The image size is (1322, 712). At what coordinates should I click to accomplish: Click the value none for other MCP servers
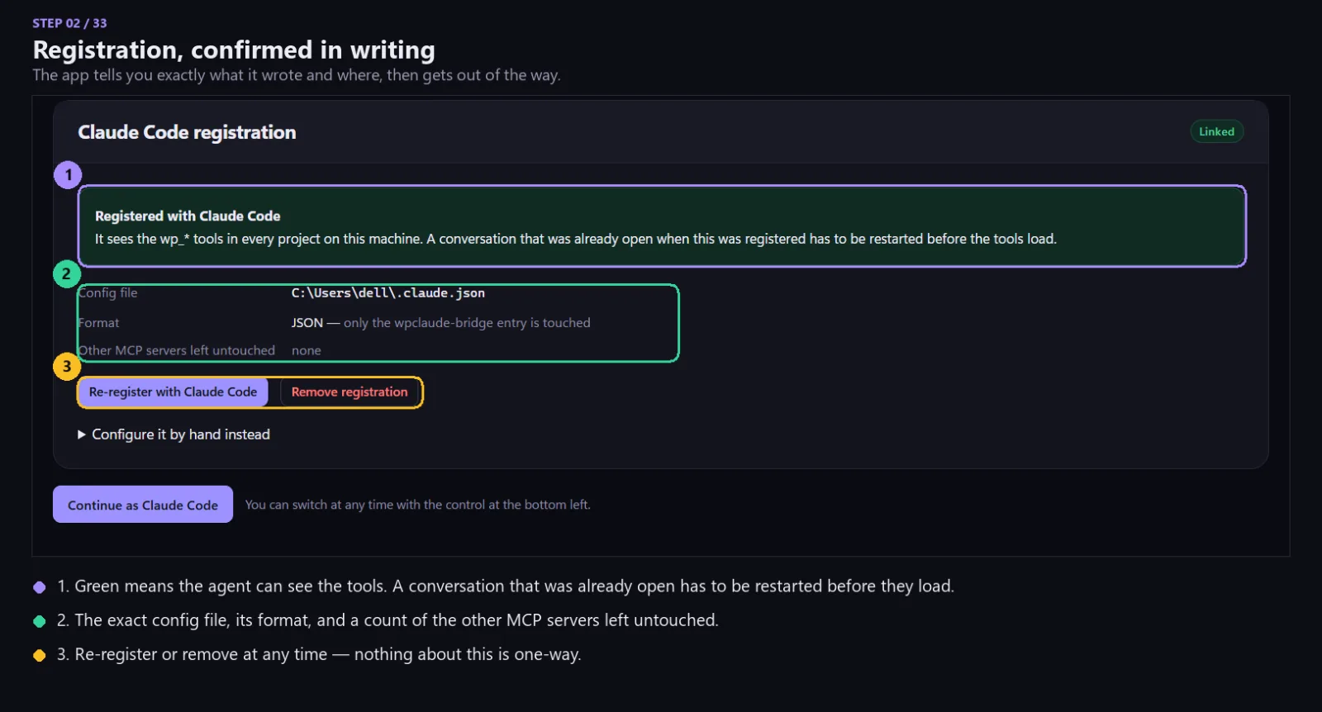click(x=307, y=350)
